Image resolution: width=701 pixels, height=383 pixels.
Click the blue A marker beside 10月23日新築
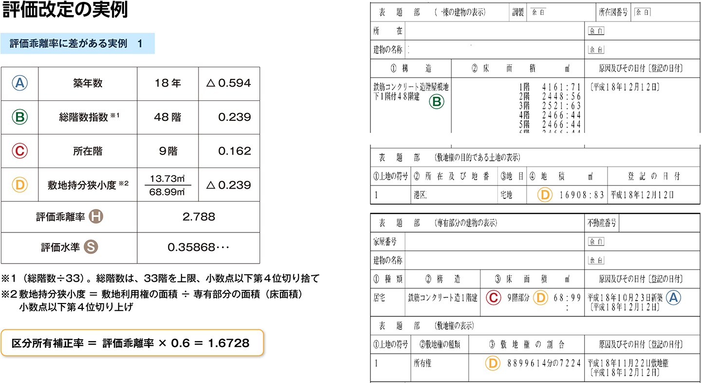pos(673,297)
